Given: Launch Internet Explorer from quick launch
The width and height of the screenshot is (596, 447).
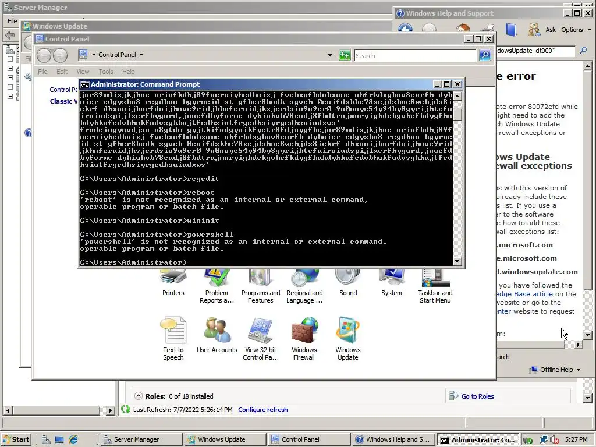Looking at the screenshot, I should click(73, 439).
